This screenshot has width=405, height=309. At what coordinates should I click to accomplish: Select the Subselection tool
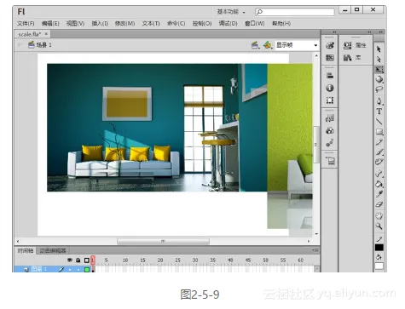pyautogui.click(x=379, y=60)
